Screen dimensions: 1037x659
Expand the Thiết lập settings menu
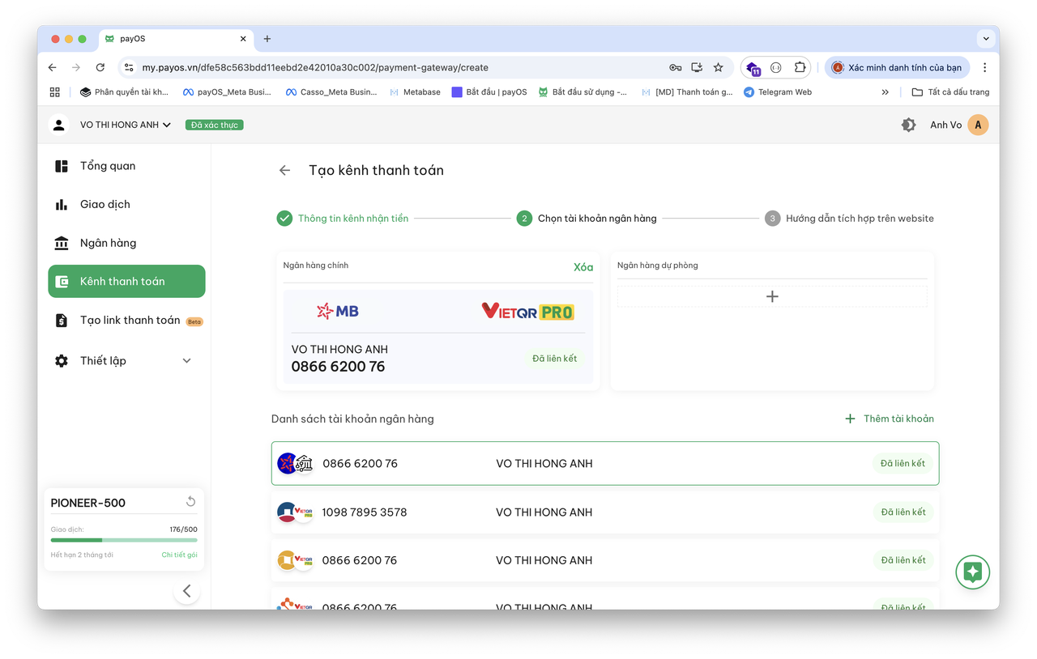[x=126, y=361]
